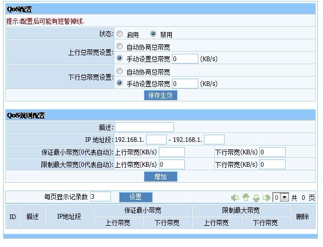Click the 每页显示记录数 input field

pos(100,196)
